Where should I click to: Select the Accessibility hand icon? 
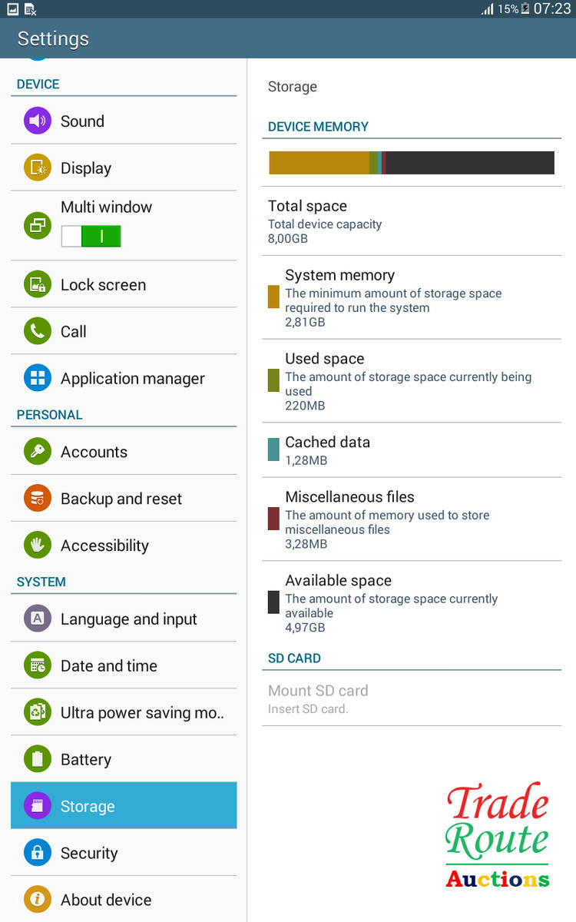(x=37, y=546)
